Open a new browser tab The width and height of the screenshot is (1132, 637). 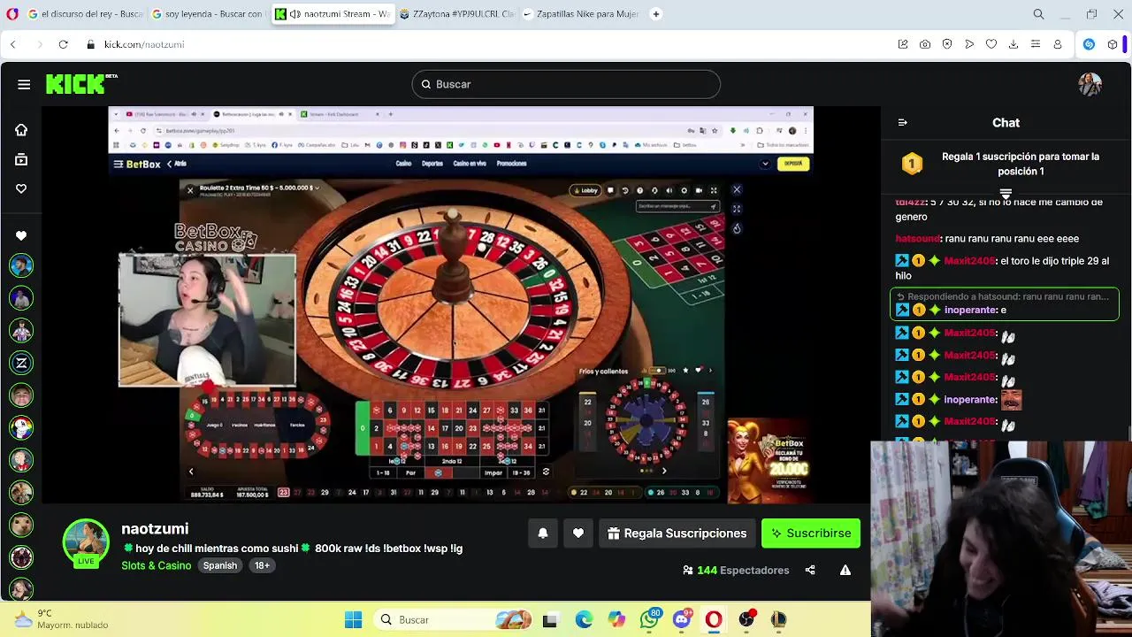(x=656, y=14)
